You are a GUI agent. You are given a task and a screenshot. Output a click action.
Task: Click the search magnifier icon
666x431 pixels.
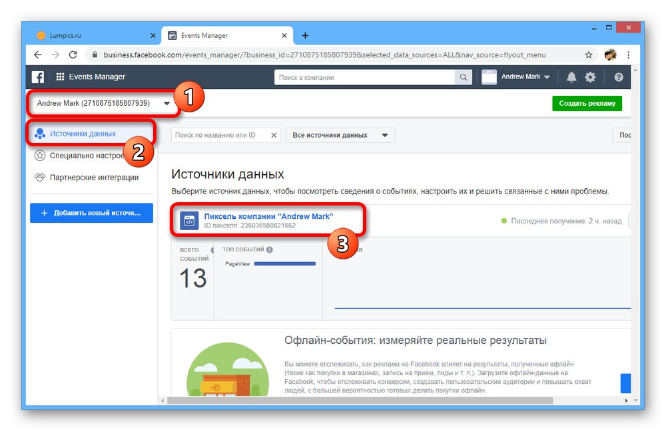(x=463, y=77)
